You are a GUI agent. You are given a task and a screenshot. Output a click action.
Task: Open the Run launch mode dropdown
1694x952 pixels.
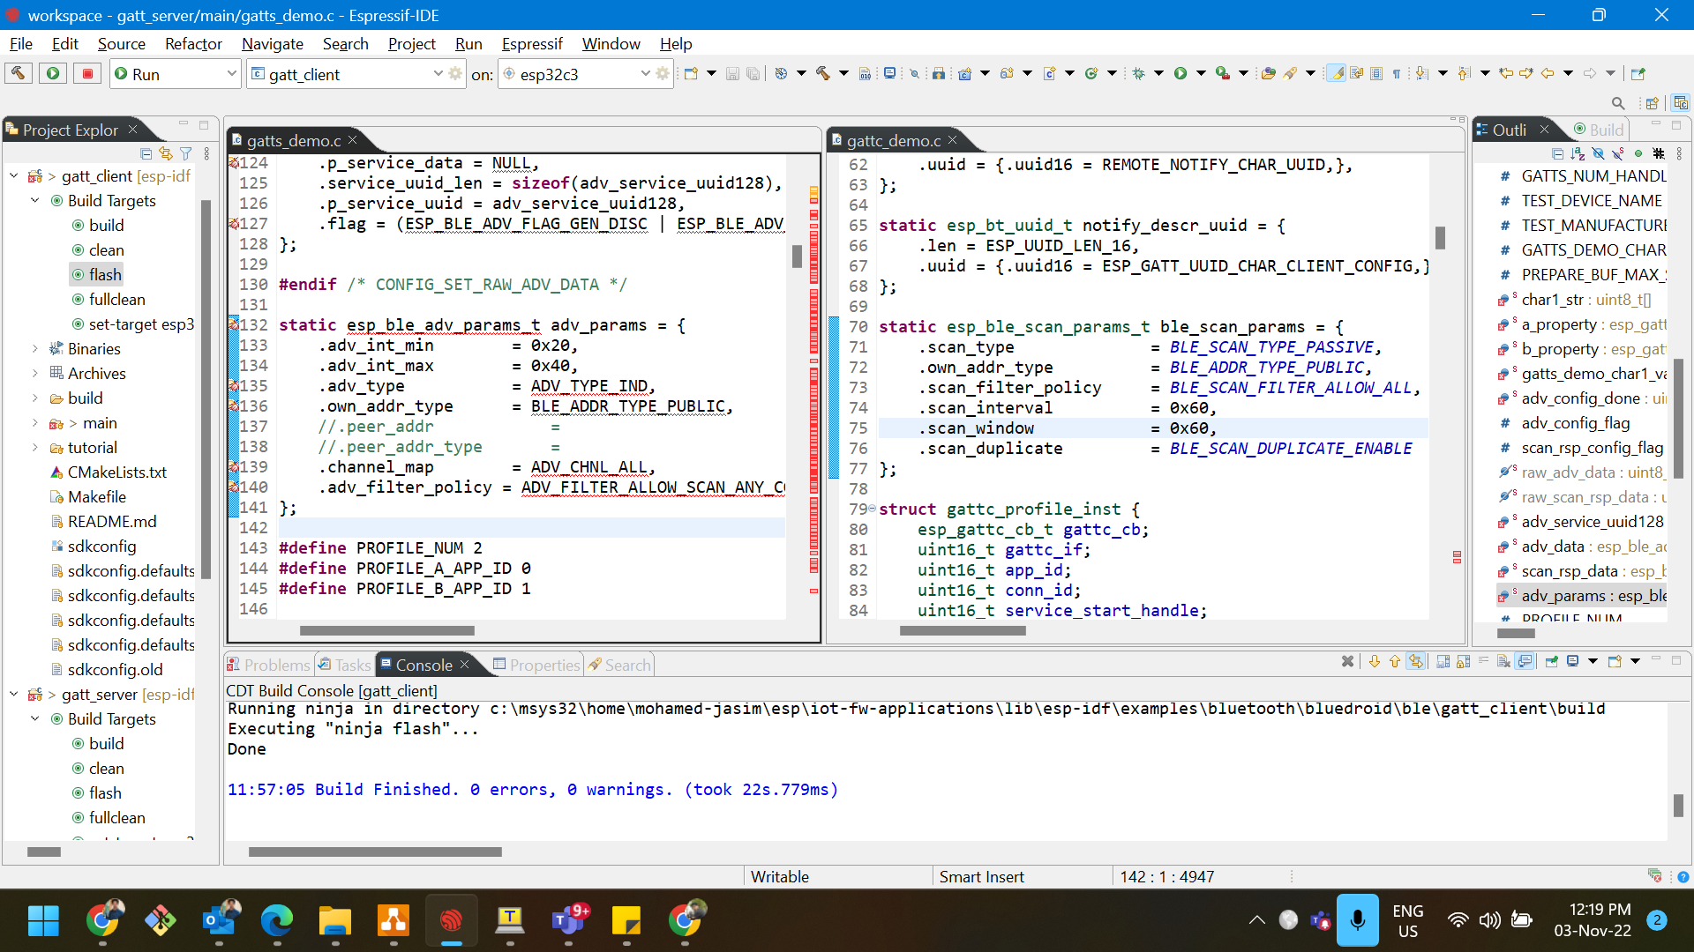coord(232,74)
